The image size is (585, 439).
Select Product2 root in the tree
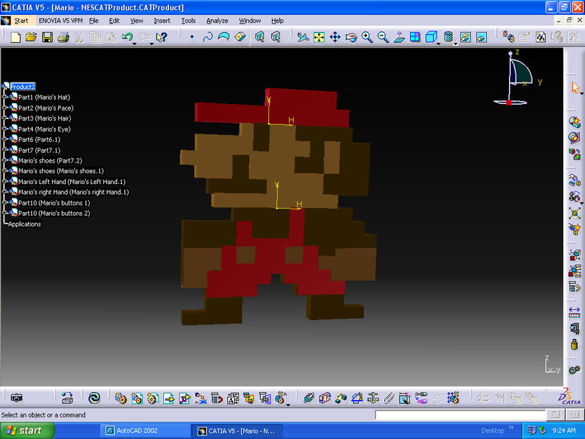23,86
